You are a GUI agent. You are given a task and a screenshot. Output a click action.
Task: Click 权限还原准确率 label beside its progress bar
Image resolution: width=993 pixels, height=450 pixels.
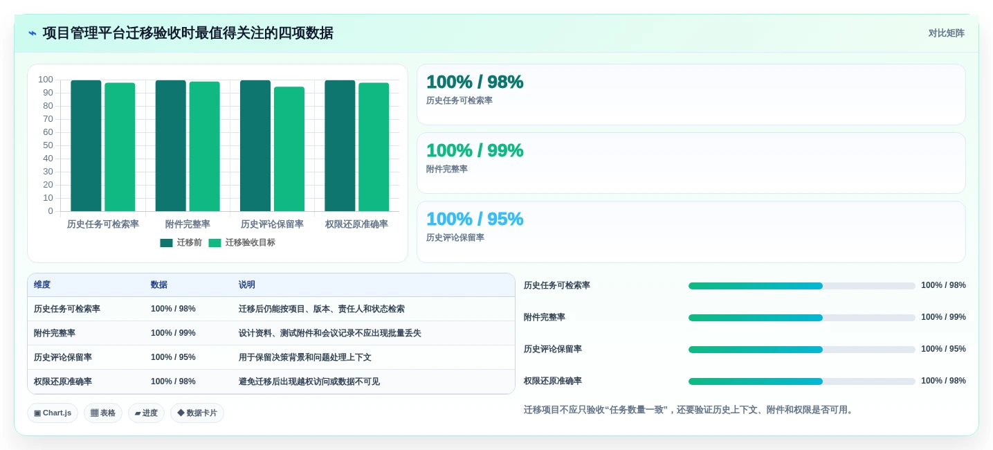553,381
